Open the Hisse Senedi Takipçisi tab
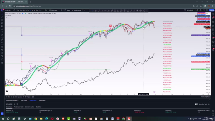The height and width of the screenshot is (121, 215). pos(12,100)
